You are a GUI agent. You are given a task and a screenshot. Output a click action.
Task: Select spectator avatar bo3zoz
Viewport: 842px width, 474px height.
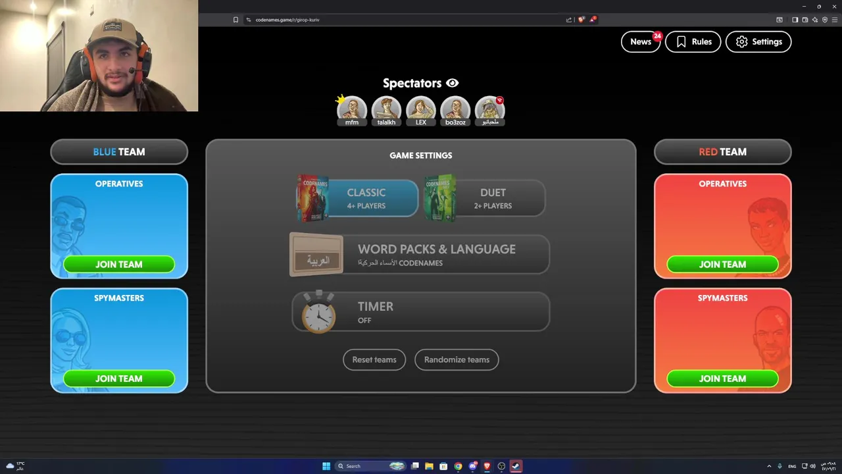[x=455, y=110]
